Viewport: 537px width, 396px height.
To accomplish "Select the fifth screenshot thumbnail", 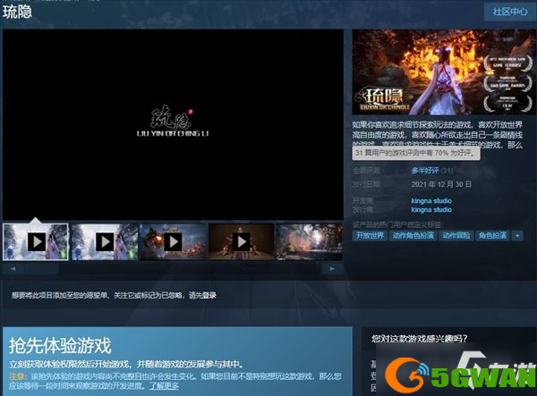I will point(310,241).
